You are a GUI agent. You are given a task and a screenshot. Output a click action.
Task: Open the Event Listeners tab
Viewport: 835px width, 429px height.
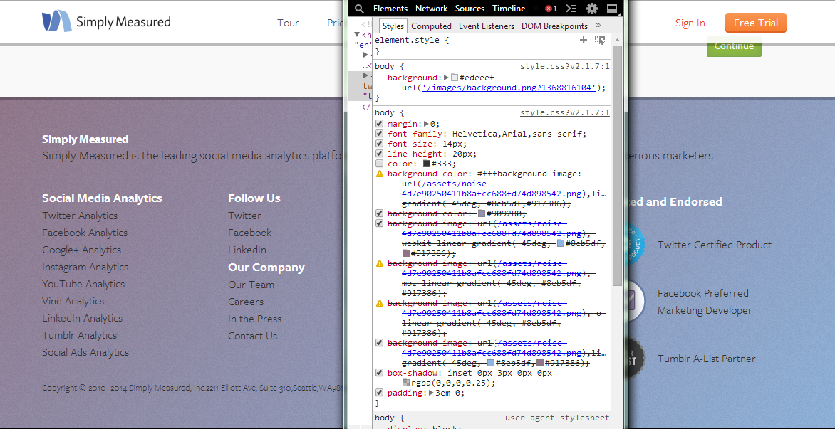click(x=487, y=26)
